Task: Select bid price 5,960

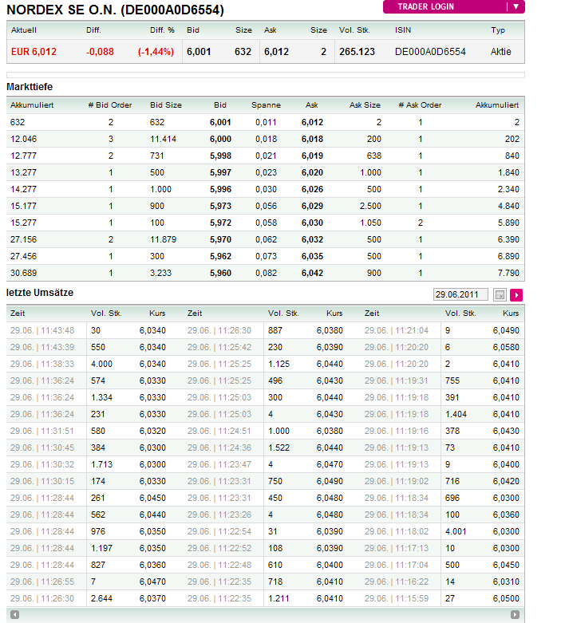Action: click(x=220, y=273)
